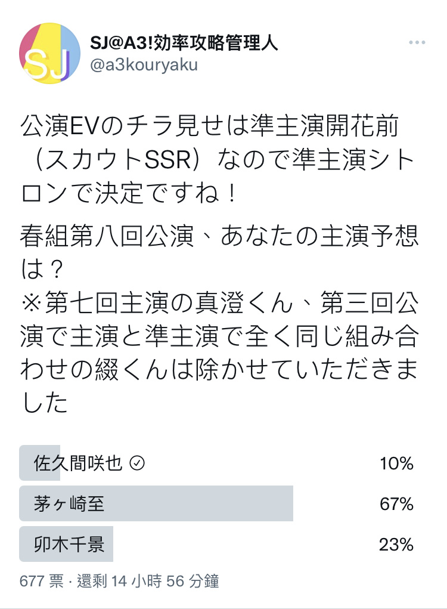This screenshot has height=609, width=447.
Task: Click the display name SJ@A3!効率攻略管理人
Action: point(184,43)
